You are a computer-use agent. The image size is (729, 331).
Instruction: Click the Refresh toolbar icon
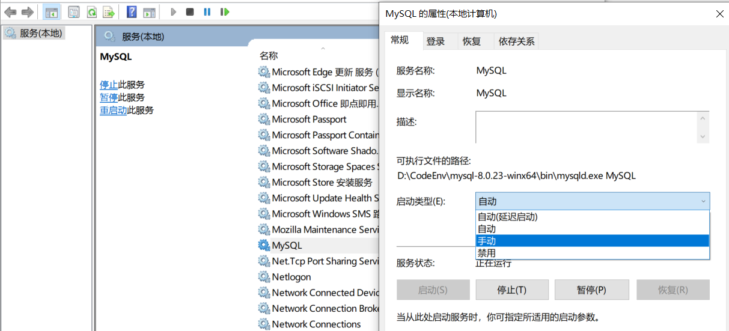(x=91, y=12)
